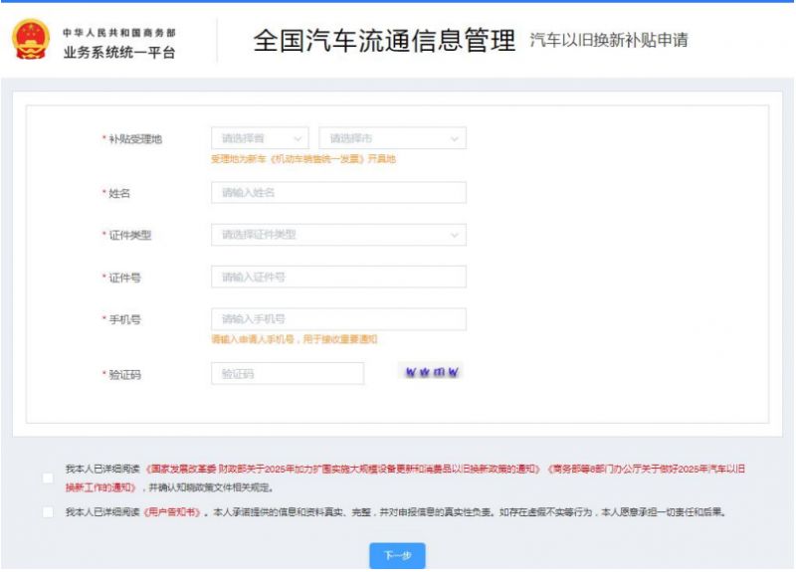
Task: Click the 业务系统统一平台 header text
Action: coord(118,53)
